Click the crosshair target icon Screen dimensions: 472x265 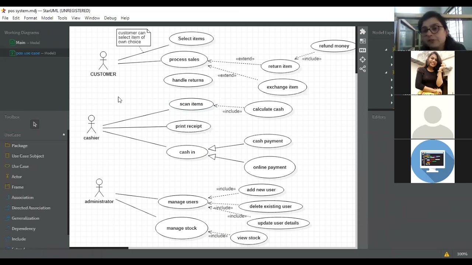click(362, 60)
